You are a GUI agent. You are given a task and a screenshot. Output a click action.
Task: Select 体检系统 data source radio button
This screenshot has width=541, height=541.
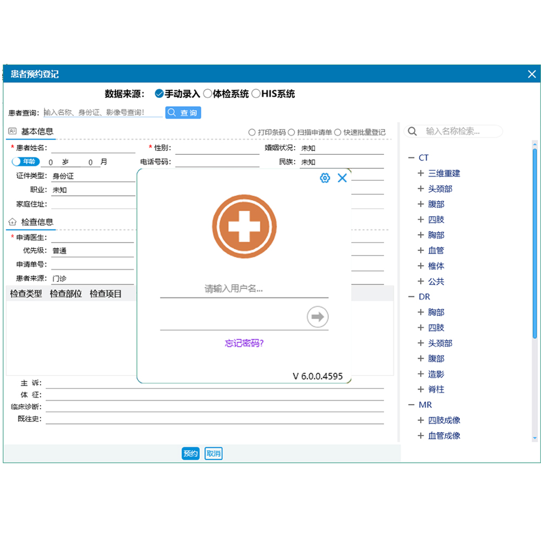(208, 94)
